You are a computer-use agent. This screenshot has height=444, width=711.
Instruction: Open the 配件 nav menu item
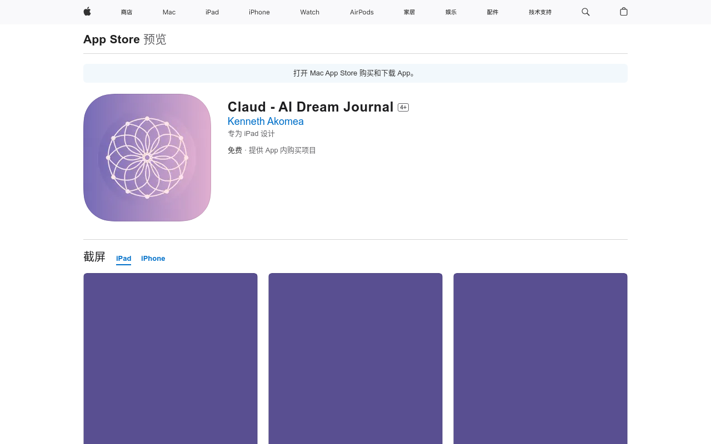tap(493, 12)
